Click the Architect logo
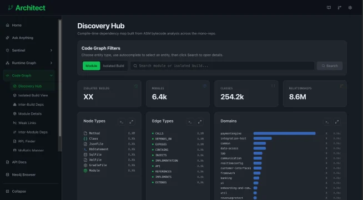This screenshot has height=200, width=363. (27, 8)
